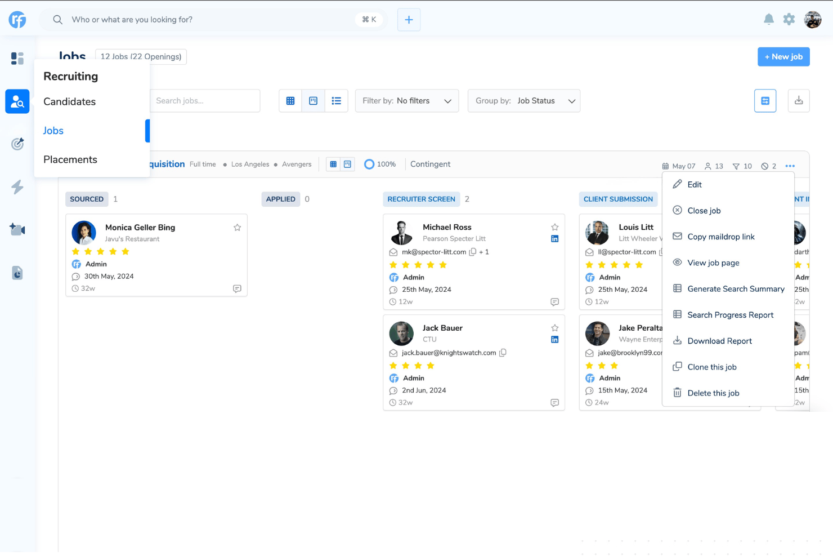Open Michael Ross candidate name
Viewport: 833px width, 556px height.
pyautogui.click(x=447, y=227)
